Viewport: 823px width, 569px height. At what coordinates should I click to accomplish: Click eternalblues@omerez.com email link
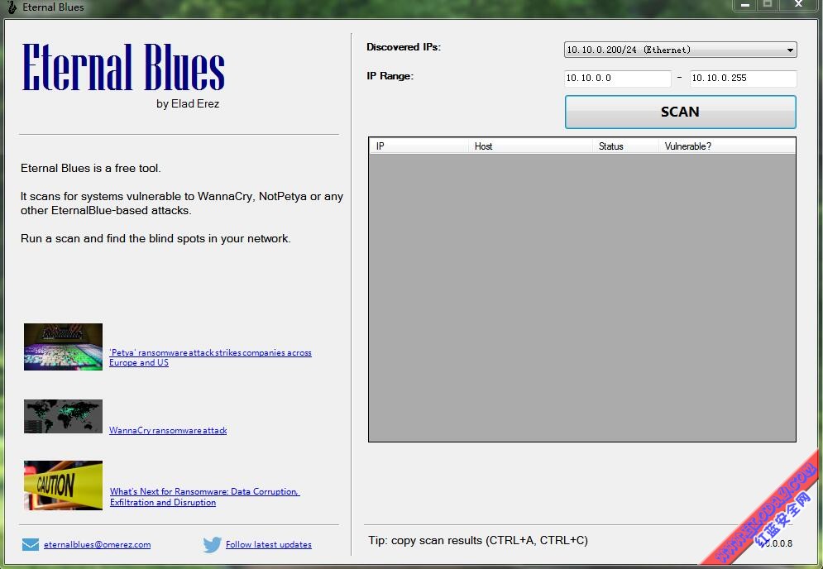pos(97,544)
